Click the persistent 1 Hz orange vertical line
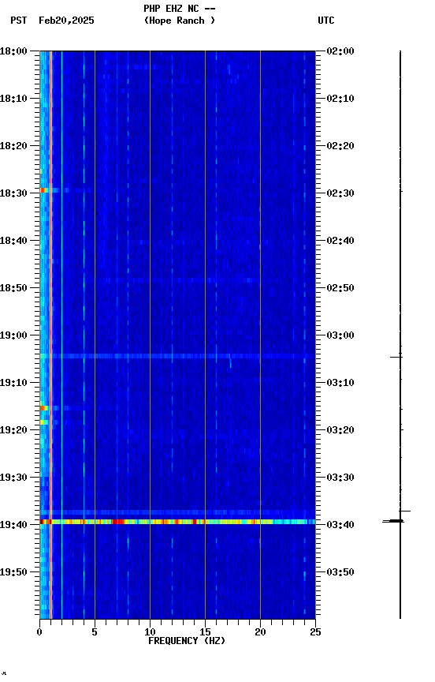This screenshot has width=435, height=682. [50, 335]
